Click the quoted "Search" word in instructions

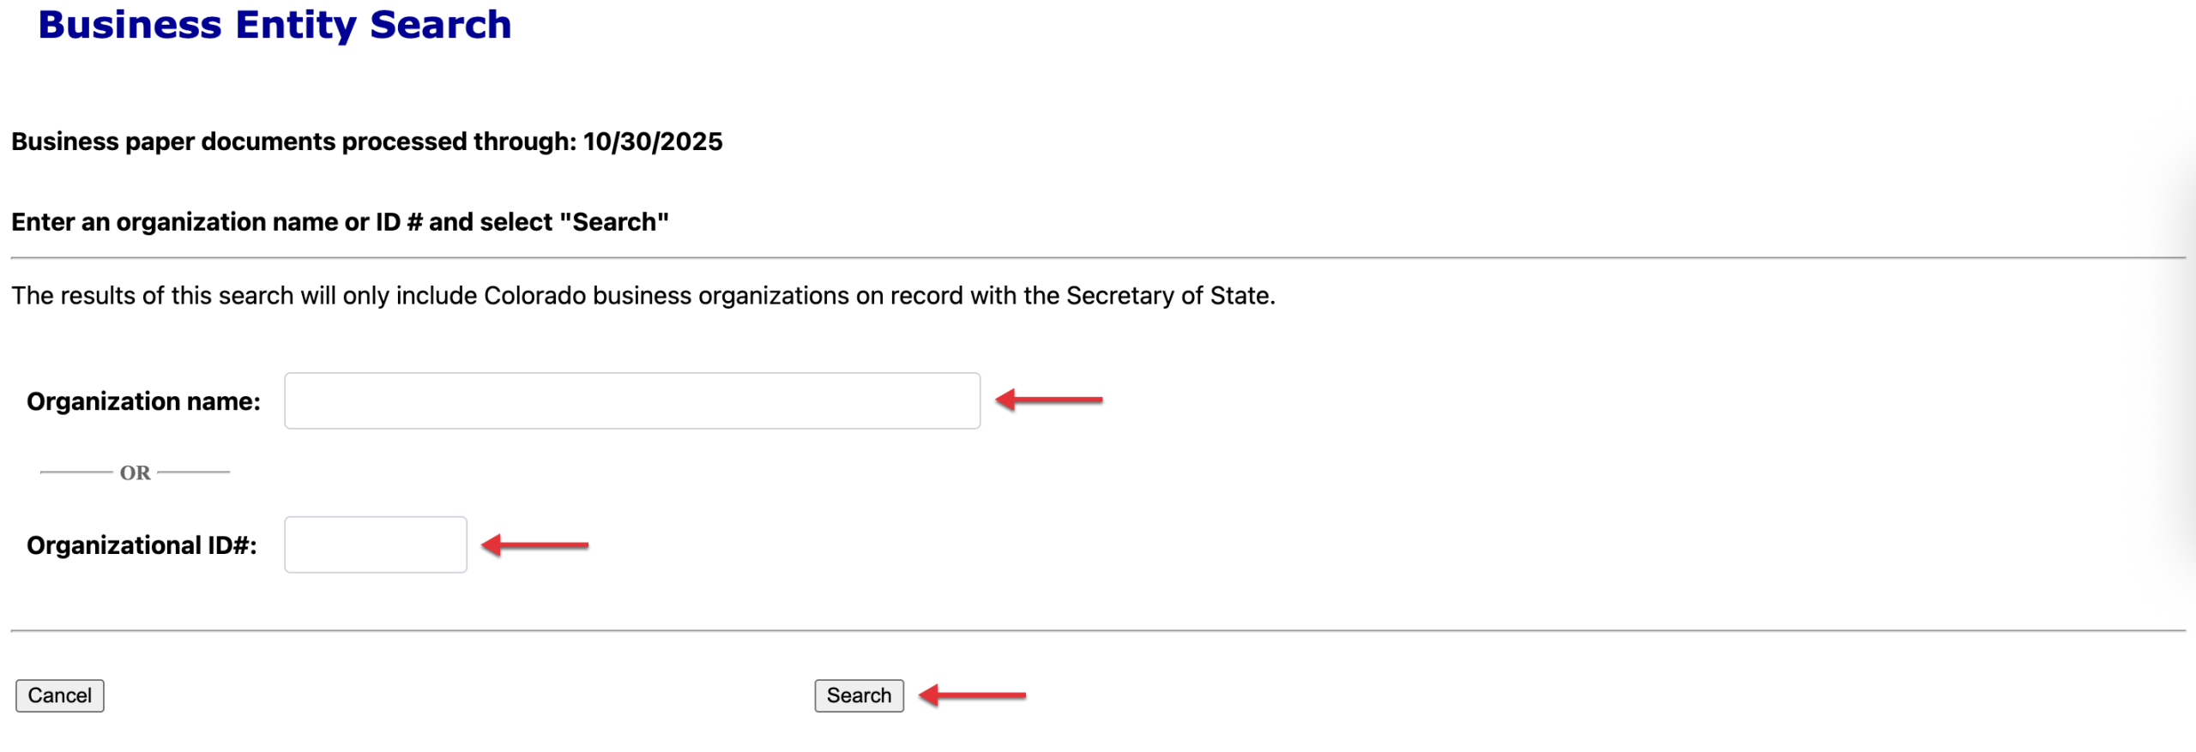point(613,222)
